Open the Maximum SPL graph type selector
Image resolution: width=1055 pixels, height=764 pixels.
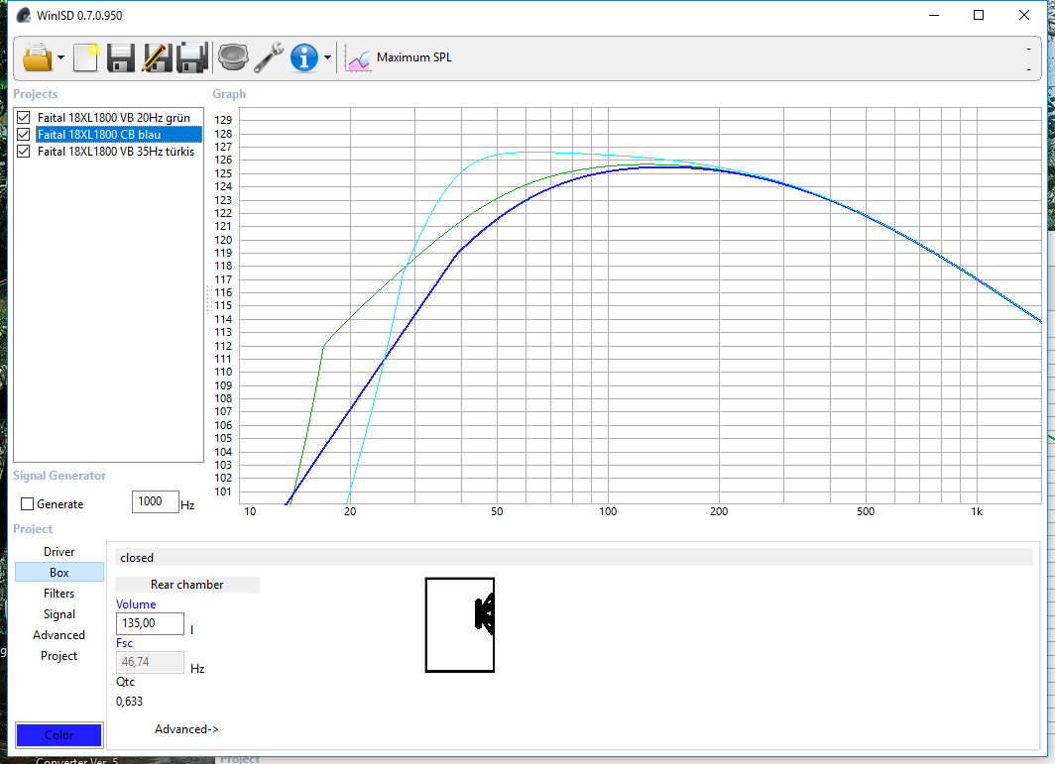click(399, 57)
